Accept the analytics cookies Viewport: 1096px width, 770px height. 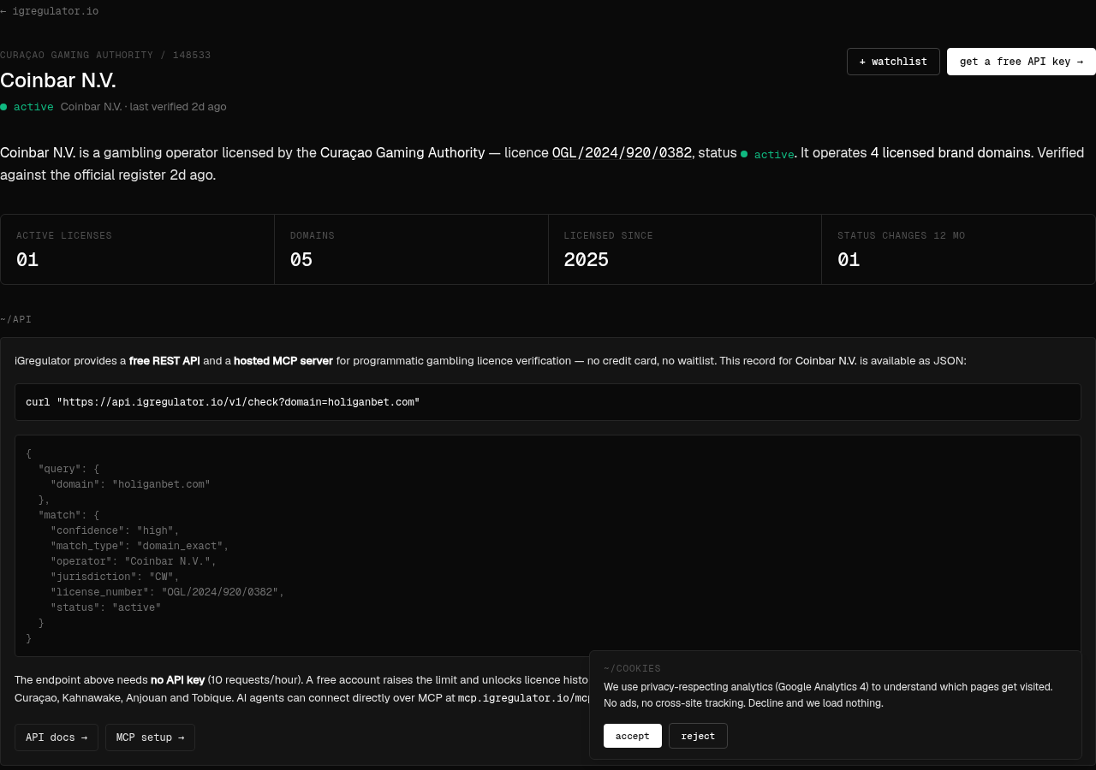coord(633,736)
